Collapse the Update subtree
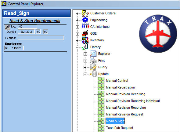The image size is (180, 132). pyautogui.click(x=85, y=74)
